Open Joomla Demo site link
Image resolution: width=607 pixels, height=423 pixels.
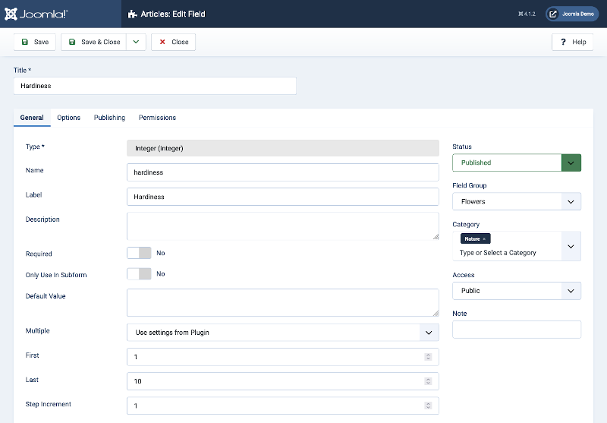[572, 14]
